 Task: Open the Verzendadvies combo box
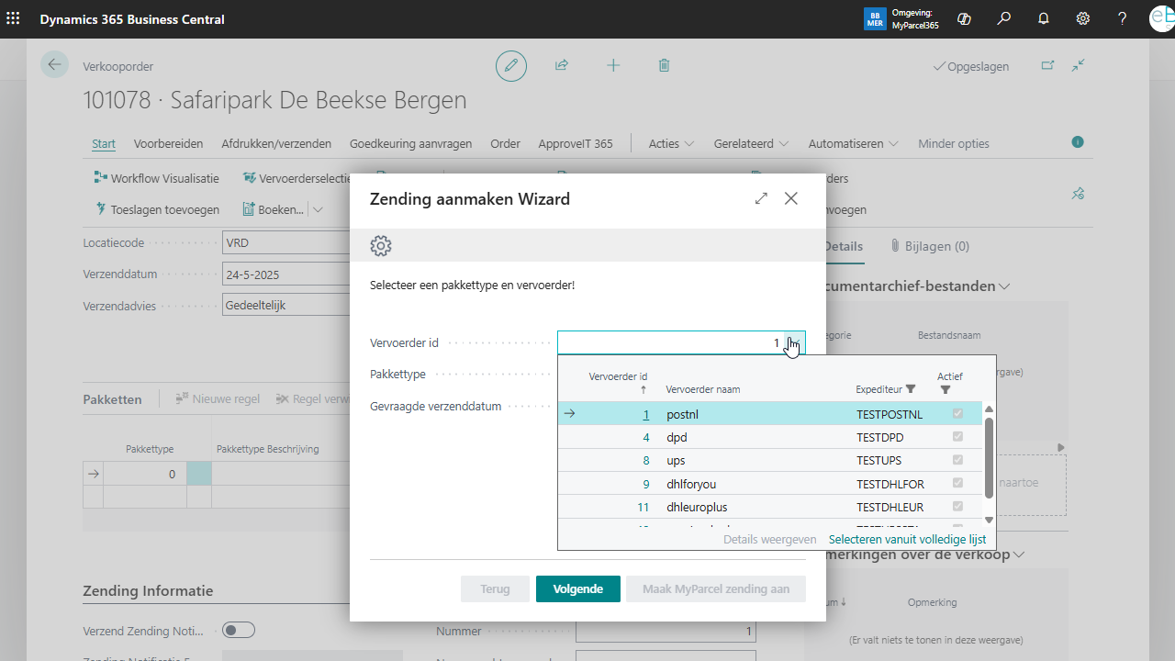point(286,305)
